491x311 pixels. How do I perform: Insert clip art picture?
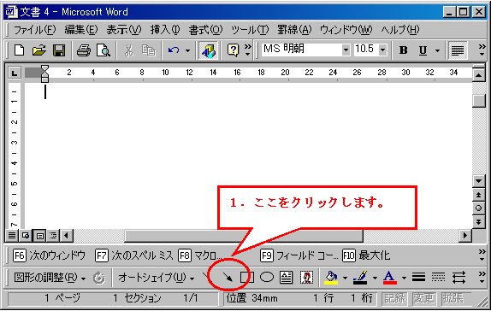(306, 277)
